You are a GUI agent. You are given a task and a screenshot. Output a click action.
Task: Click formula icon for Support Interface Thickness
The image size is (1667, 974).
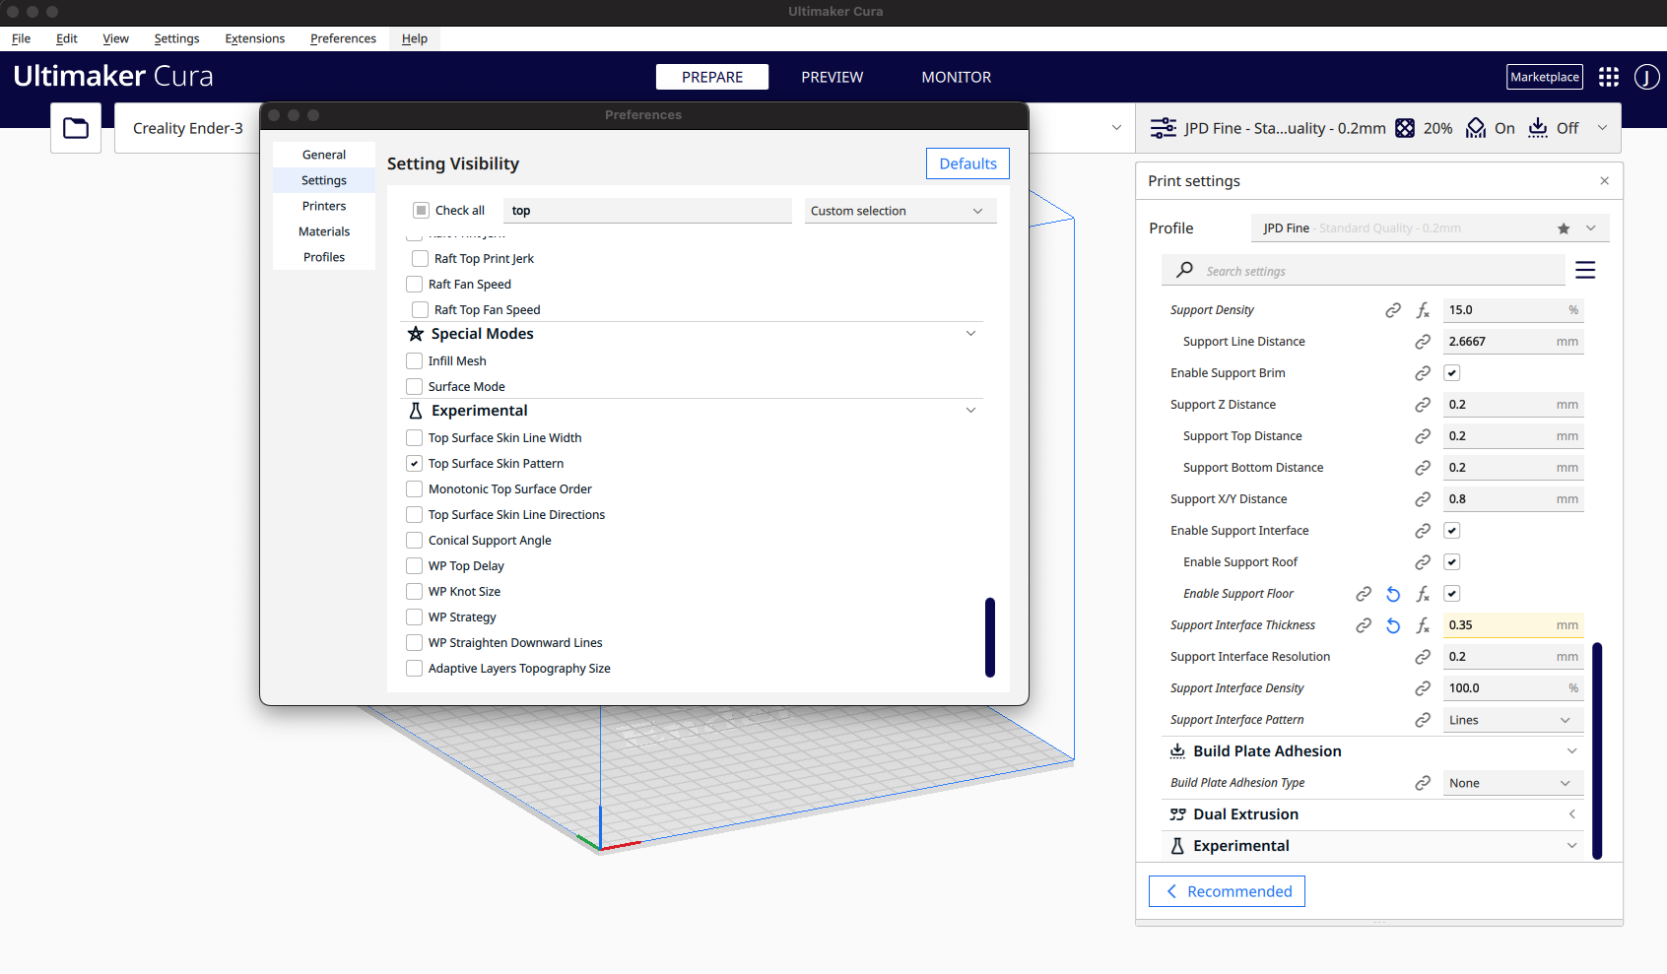pos(1423,625)
